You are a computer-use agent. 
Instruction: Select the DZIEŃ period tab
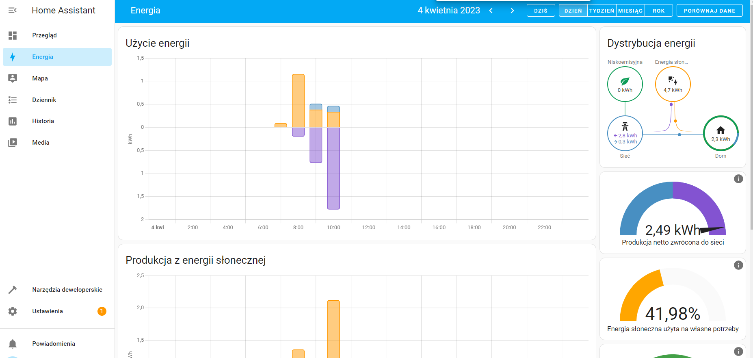pyautogui.click(x=573, y=11)
